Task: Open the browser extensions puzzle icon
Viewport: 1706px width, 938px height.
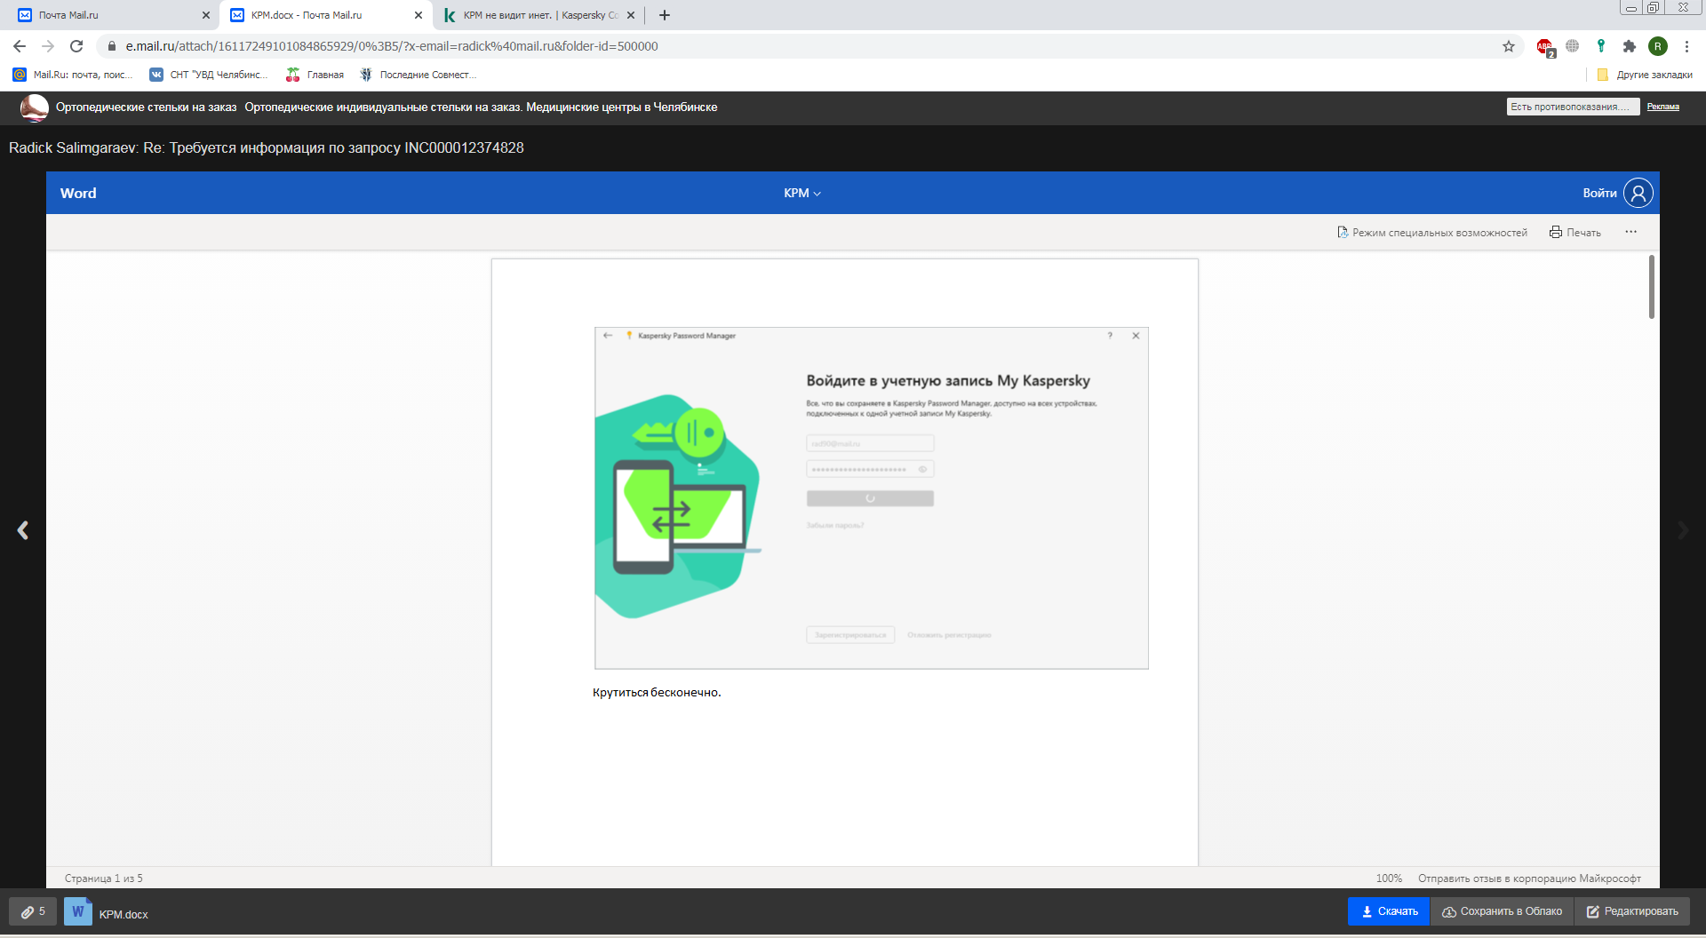Action: point(1629,46)
